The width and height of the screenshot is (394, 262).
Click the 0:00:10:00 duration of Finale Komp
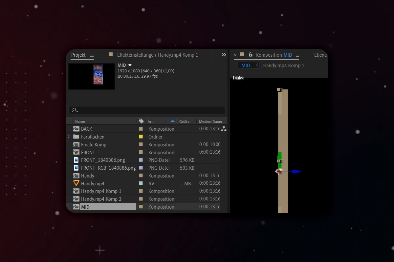(x=210, y=144)
